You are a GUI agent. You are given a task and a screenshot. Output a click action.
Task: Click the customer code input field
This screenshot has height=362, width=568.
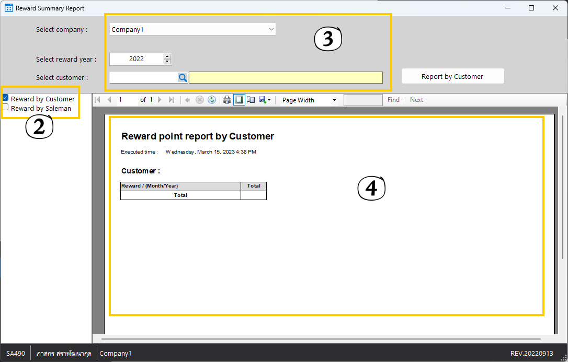pyautogui.click(x=143, y=77)
